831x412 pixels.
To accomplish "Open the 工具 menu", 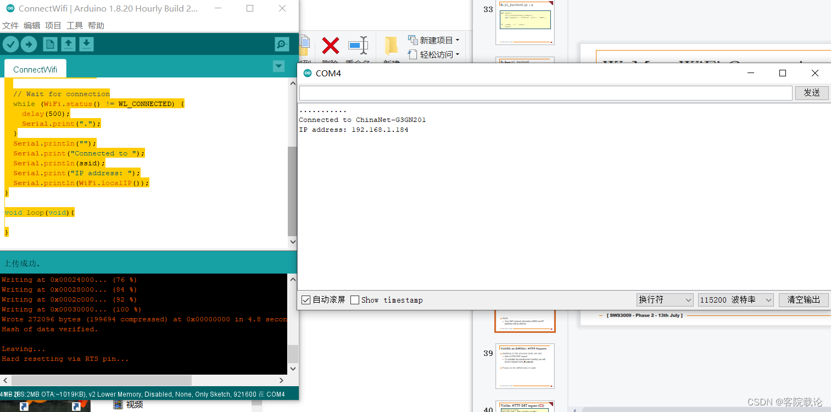I will (74, 26).
